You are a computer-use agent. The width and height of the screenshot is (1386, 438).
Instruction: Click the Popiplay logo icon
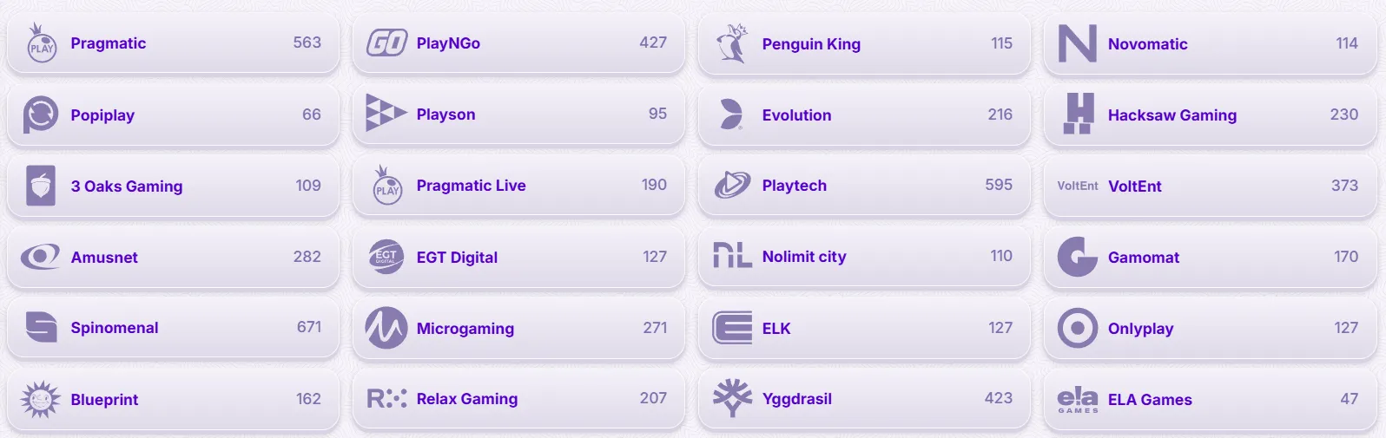(x=41, y=114)
